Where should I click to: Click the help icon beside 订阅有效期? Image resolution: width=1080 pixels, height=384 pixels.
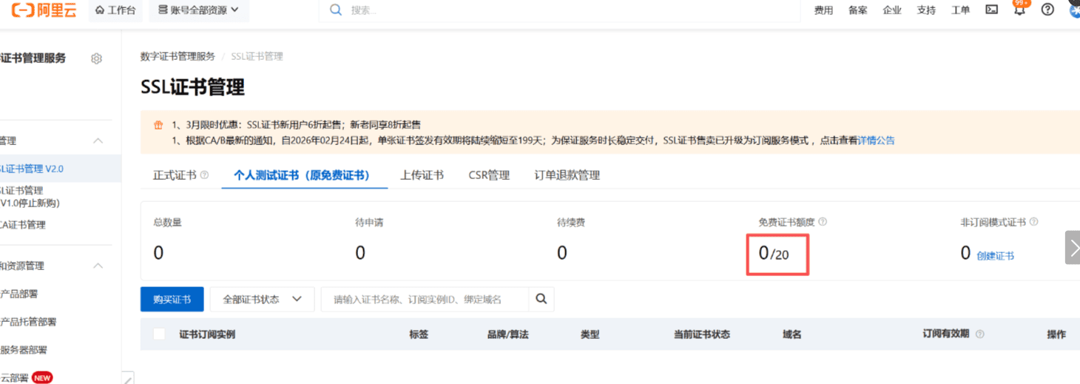point(980,334)
